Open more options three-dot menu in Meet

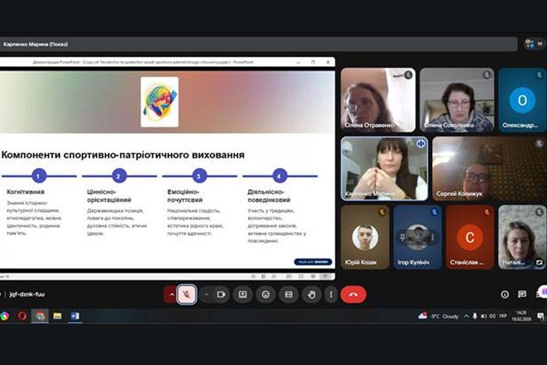[x=331, y=294]
